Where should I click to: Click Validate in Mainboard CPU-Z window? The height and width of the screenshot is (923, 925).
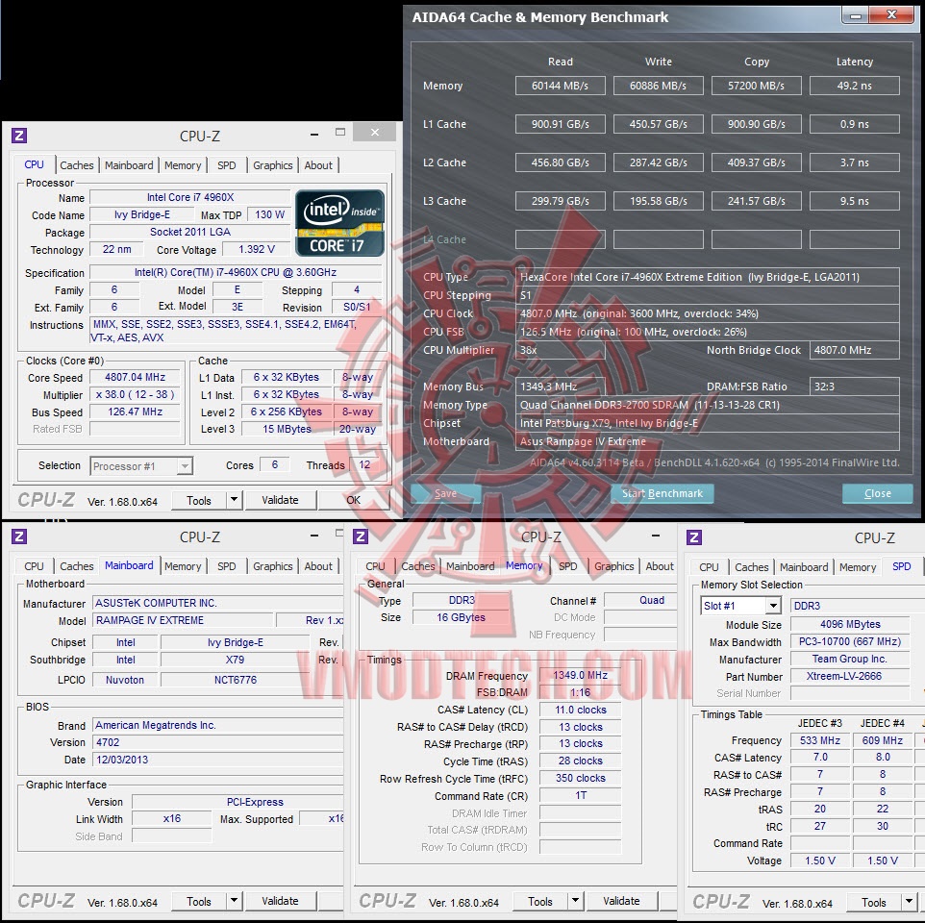(x=280, y=901)
